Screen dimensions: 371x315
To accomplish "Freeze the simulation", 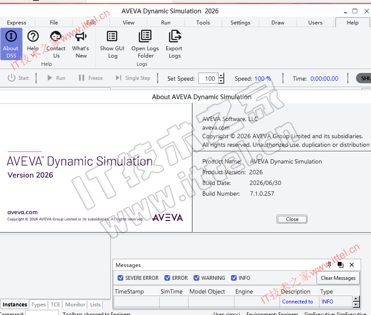I will (91, 78).
